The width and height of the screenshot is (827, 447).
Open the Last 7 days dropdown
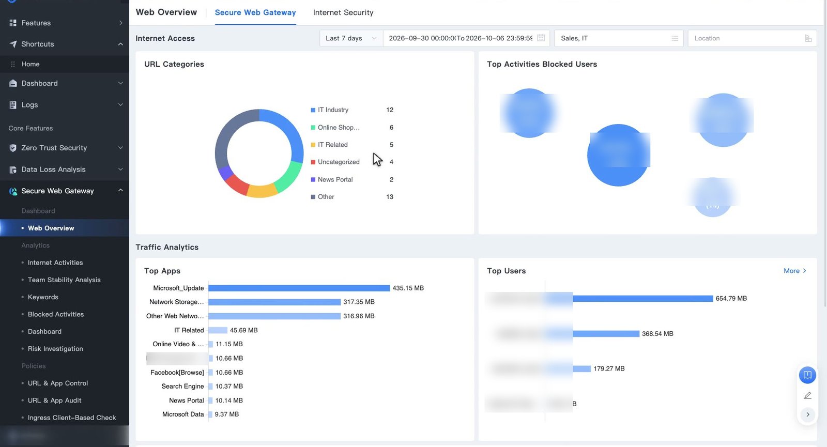coord(351,38)
